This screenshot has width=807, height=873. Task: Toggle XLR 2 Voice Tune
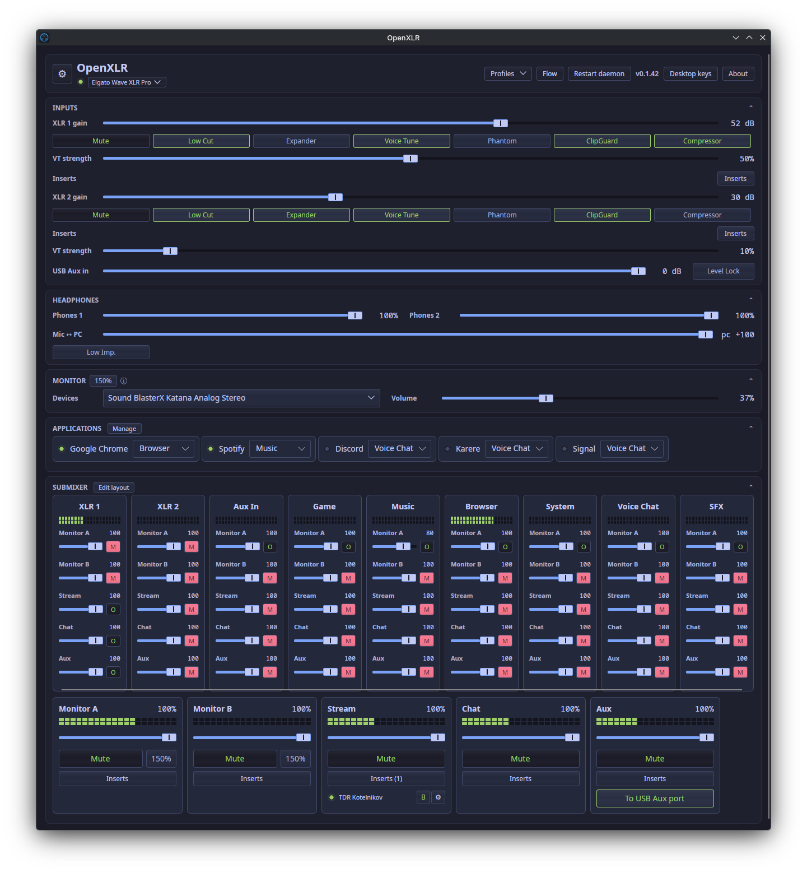tap(402, 215)
